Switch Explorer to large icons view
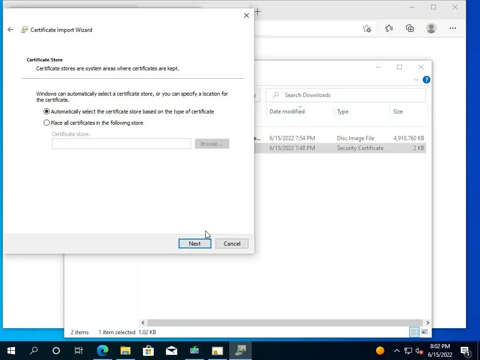Image resolution: width=480 pixels, height=360 pixels. point(425,332)
